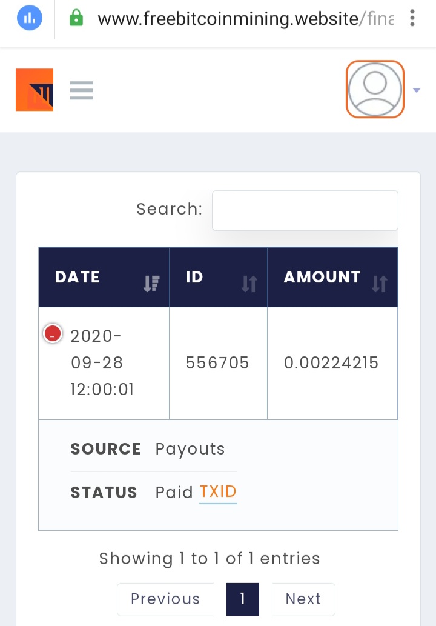Click the orange site logo
Image resolution: width=436 pixels, height=626 pixels.
point(35,90)
